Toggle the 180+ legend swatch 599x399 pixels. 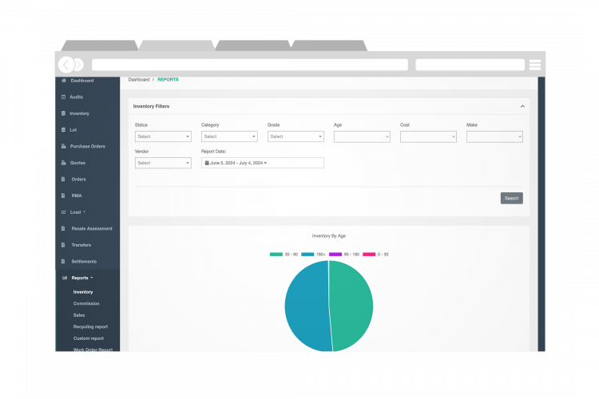coord(307,255)
